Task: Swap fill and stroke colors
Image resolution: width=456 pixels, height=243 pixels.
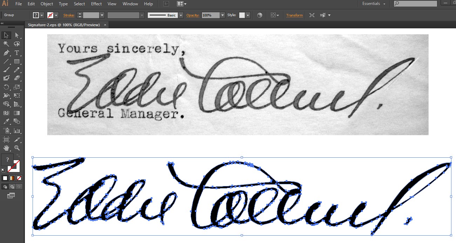Action: point(18,155)
